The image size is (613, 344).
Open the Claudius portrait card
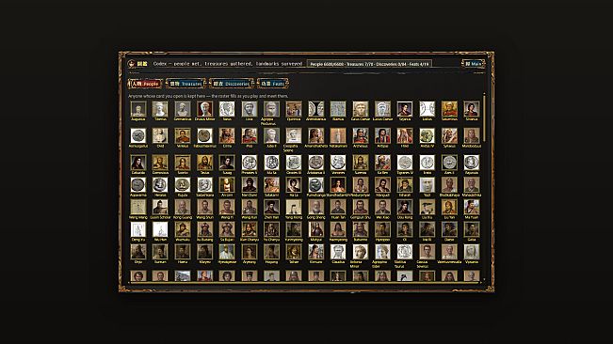click(338, 252)
